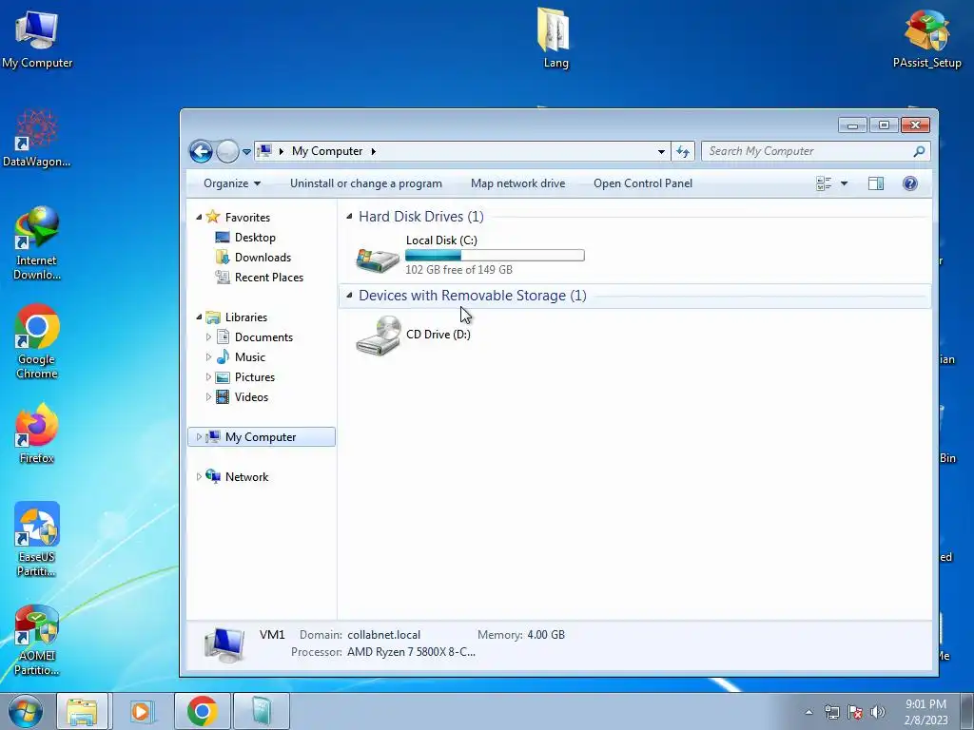Screen dimensions: 974x730
Task: Open the Lang folder on desktop
Action: 555,37
